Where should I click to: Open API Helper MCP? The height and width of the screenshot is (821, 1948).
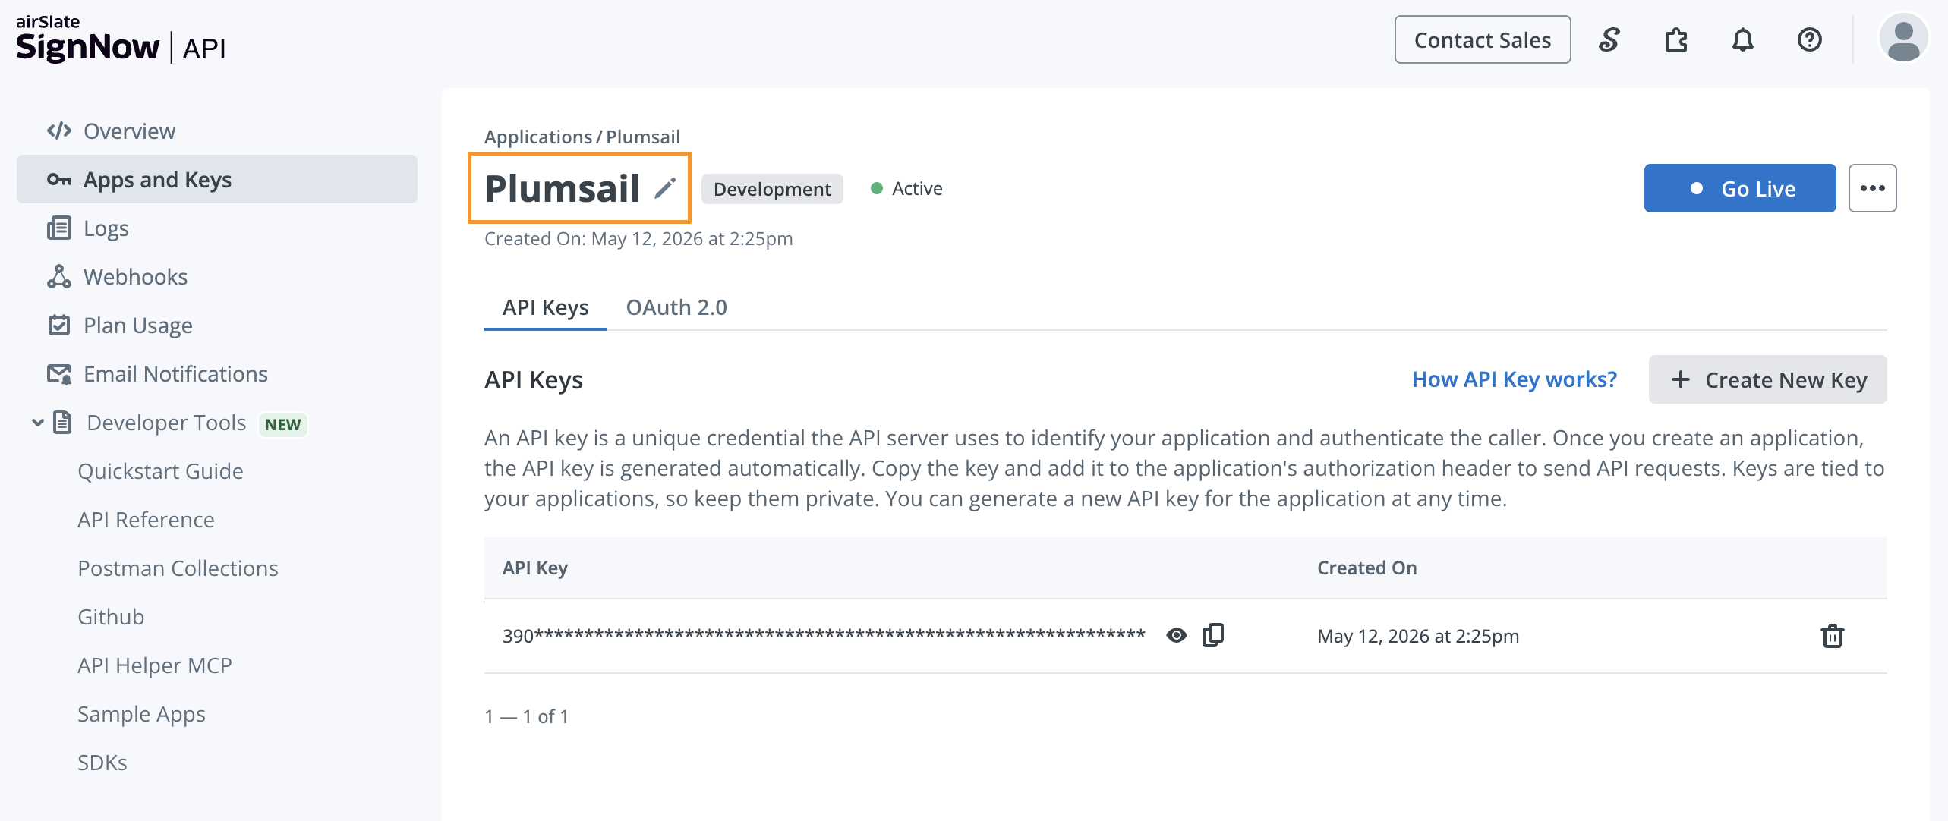[x=154, y=665]
